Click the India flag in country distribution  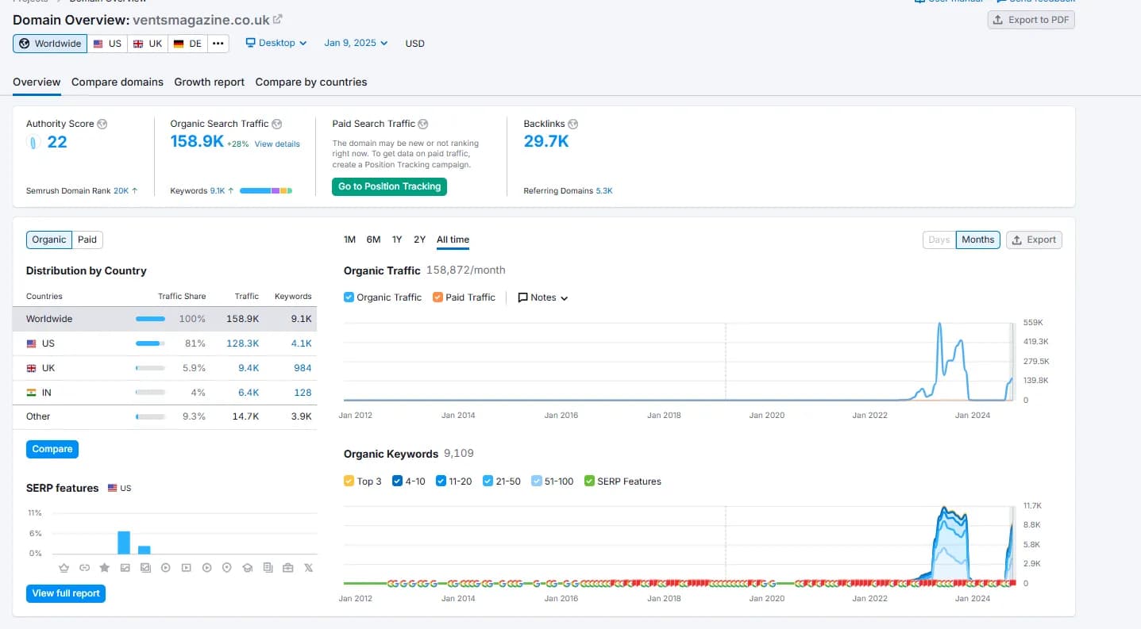[32, 393]
